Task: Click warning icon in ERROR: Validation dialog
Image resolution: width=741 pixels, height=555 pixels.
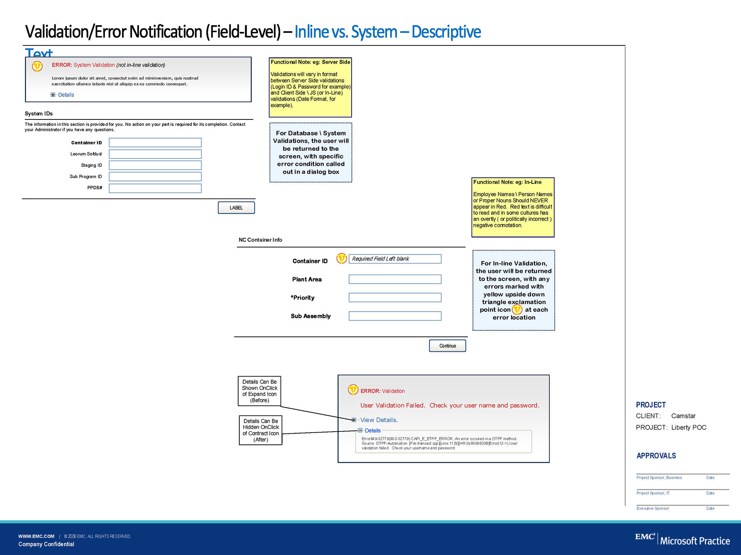Action: (353, 390)
